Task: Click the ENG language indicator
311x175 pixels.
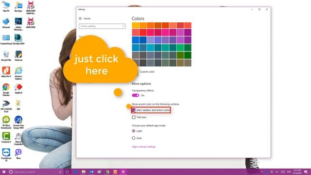Action: pyautogui.click(x=289, y=172)
